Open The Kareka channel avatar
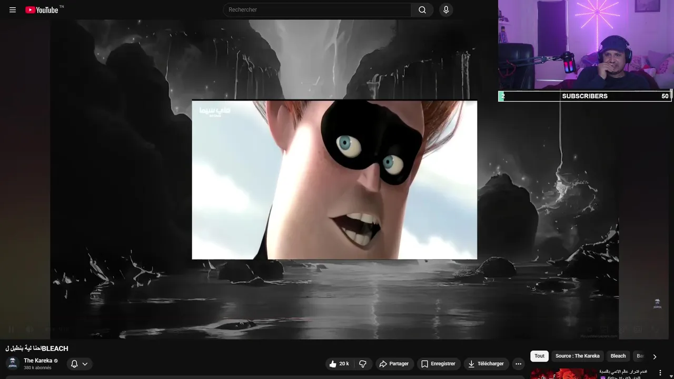 pos(13,363)
